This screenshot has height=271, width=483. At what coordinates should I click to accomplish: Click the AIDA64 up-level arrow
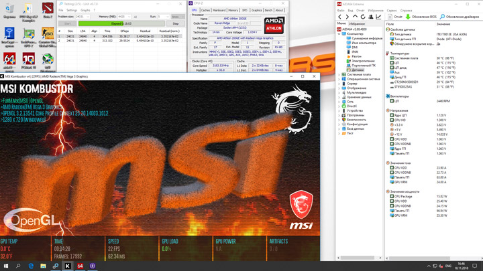tap(355, 17)
